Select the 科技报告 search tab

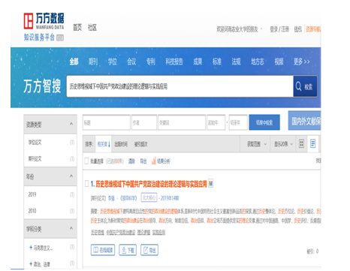(x=174, y=62)
